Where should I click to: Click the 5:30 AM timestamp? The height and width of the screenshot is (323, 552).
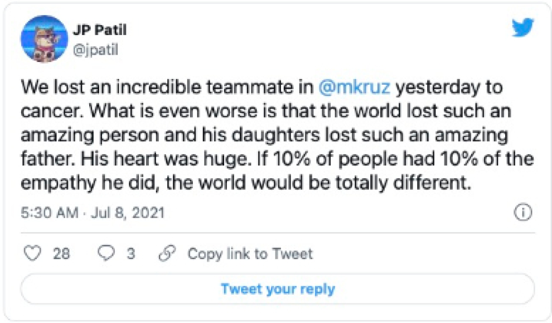click(49, 213)
